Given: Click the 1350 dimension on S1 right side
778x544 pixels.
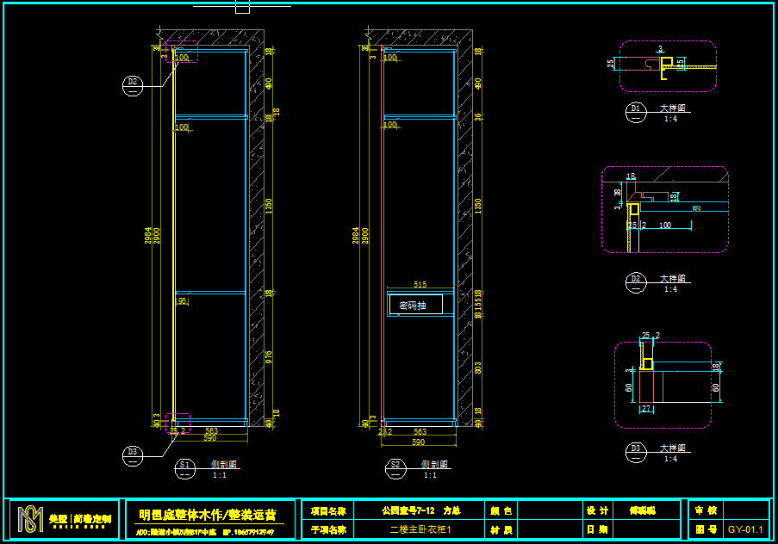Looking at the screenshot, I should [x=269, y=205].
